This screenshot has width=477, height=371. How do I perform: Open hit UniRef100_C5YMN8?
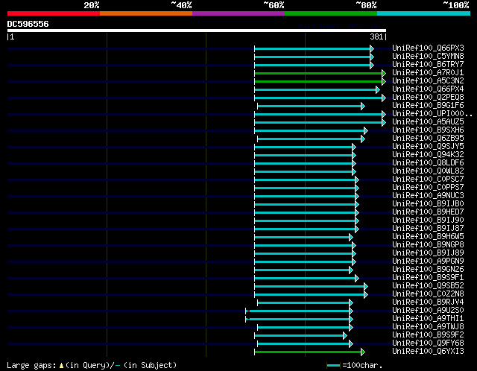[428, 56]
